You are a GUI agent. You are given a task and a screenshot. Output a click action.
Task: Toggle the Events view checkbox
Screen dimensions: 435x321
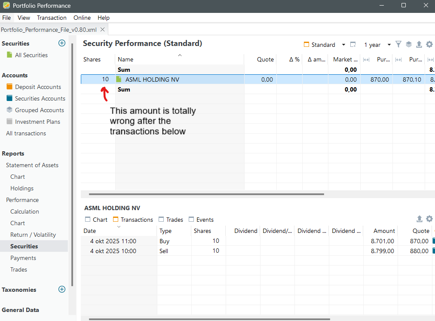click(x=192, y=220)
